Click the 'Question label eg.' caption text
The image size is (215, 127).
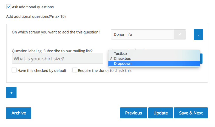coord(52,51)
